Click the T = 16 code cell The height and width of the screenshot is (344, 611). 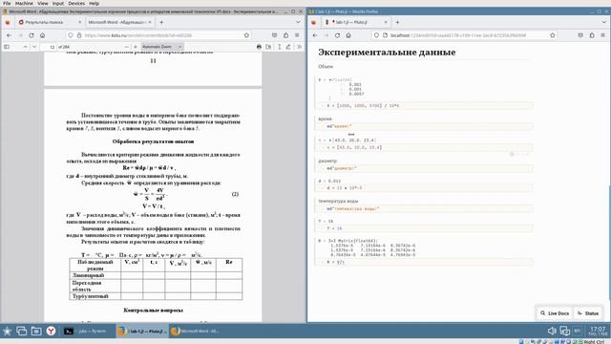pyautogui.click(x=425, y=228)
